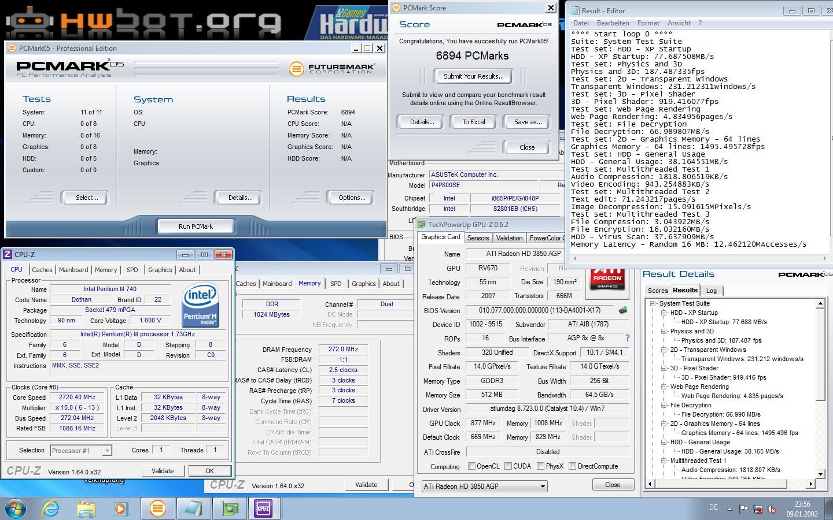Switch to GPU-Z graphics card taskbar icon
Screen dimensions: 833x520
click(229, 508)
